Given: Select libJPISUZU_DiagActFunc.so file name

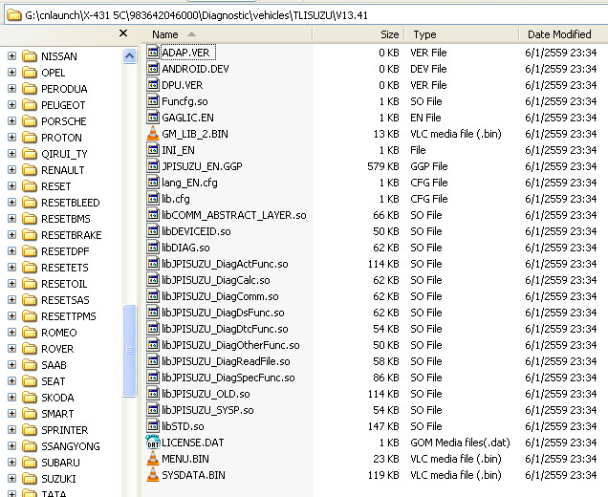Looking at the screenshot, I should coord(225,264).
